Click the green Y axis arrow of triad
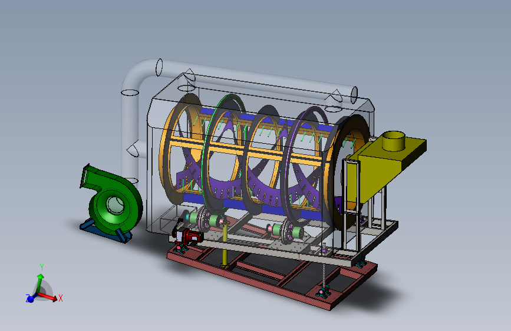511x331 pixels. point(39,283)
